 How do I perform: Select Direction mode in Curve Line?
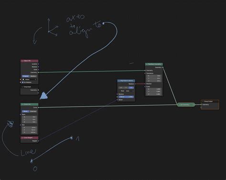click(33, 111)
